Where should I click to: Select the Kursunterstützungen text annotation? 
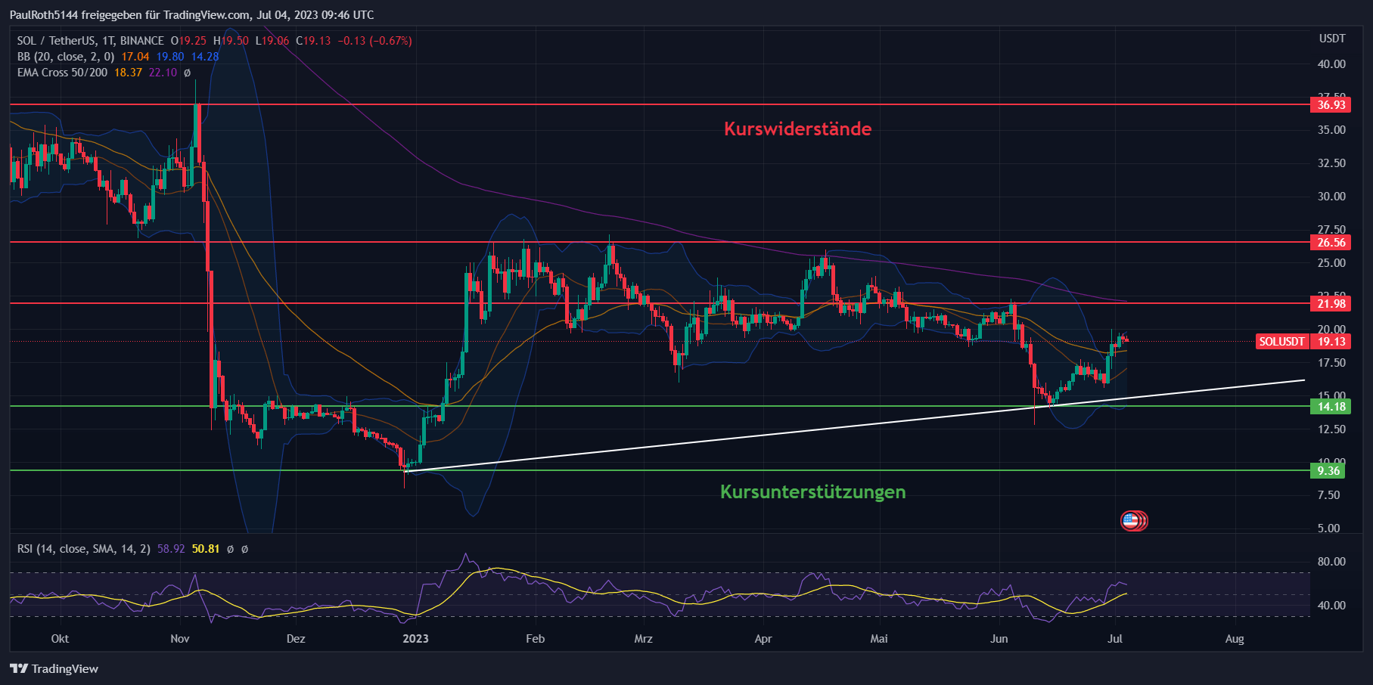(x=812, y=492)
